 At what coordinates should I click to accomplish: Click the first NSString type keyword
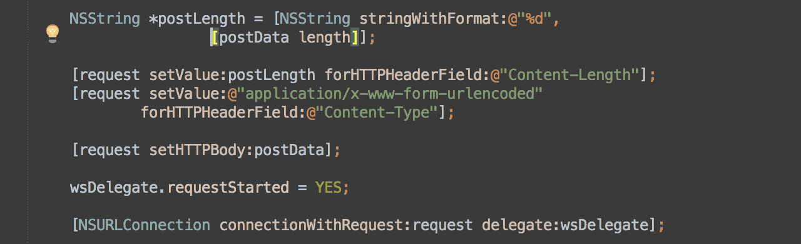pyautogui.click(x=105, y=18)
